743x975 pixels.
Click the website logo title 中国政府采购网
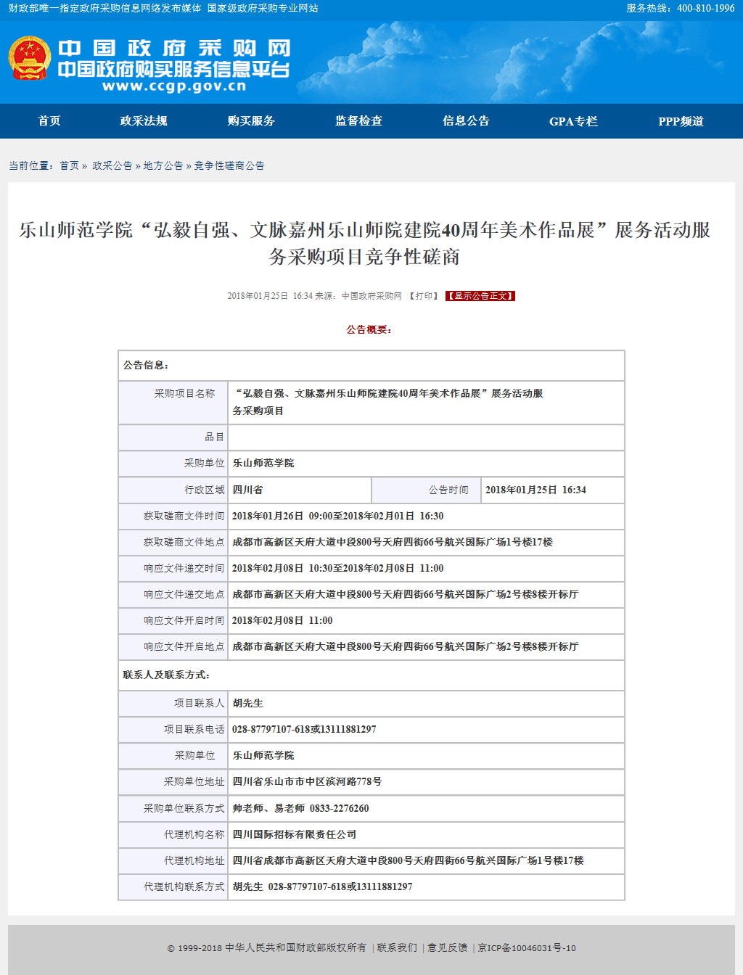click(174, 49)
